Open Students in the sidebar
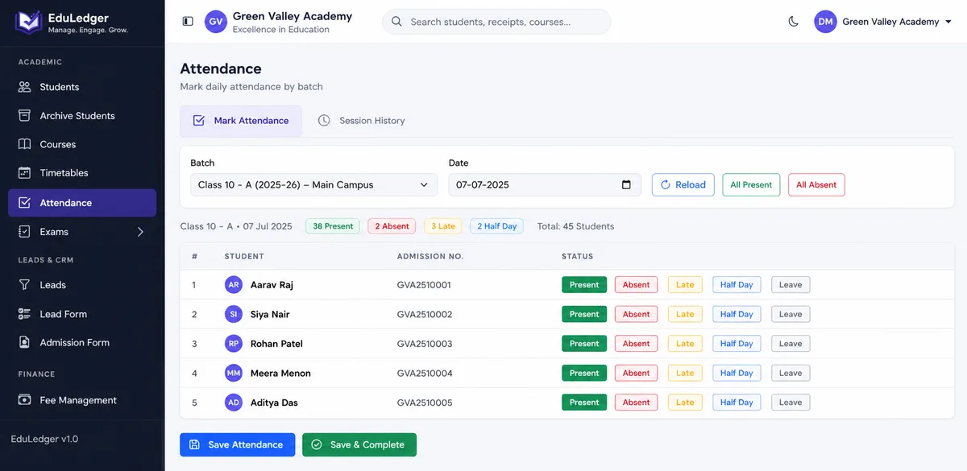The height and width of the screenshot is (471, 967). point(82,87)
